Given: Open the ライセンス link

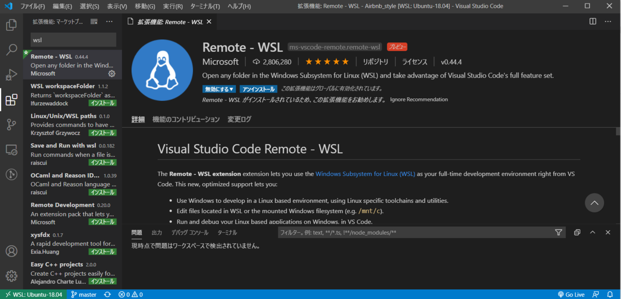Looking at the screenshot, I should pyautogui.click(x=415, y=62).
